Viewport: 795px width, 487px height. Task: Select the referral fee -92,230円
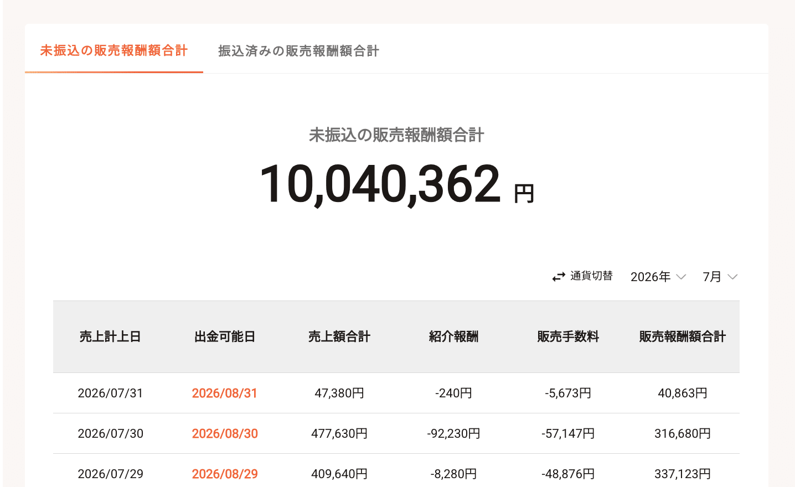453,433
